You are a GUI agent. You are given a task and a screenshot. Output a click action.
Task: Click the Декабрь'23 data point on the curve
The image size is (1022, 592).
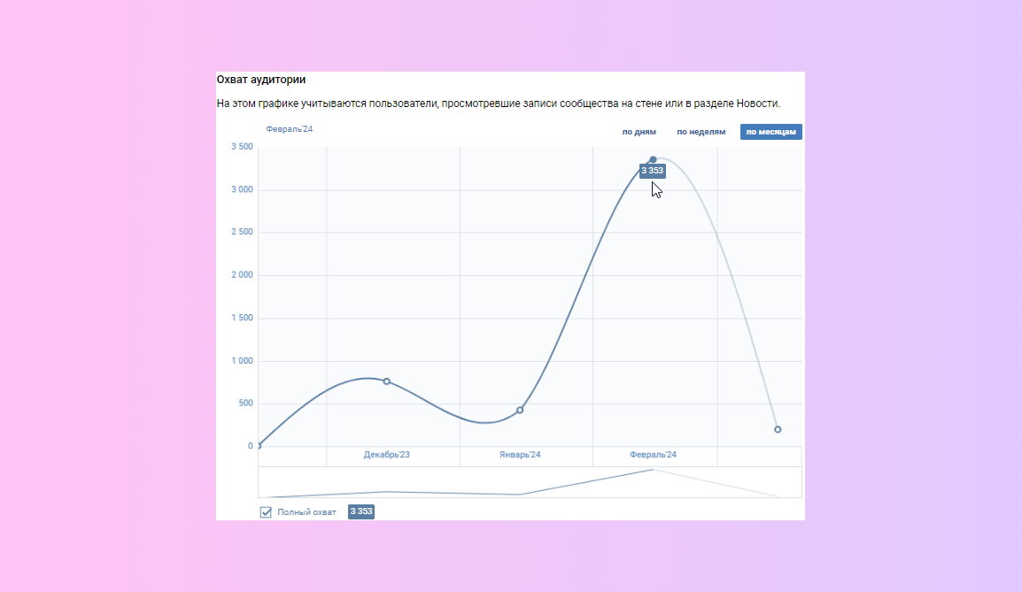click(x=387, y=381)
